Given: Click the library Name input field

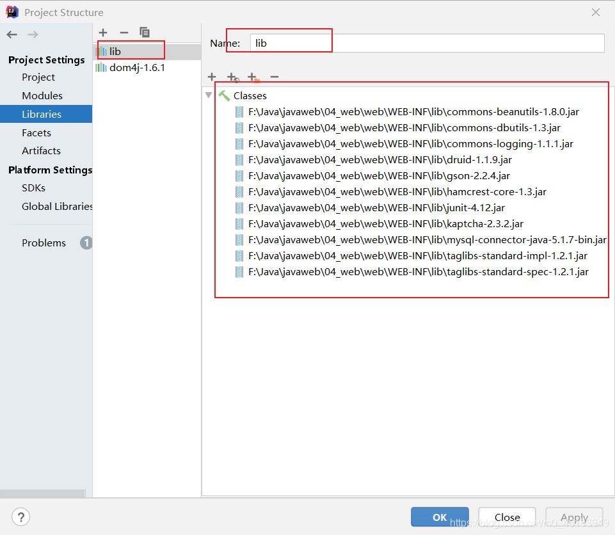Looking at the screenshot, I should click(x=427, y=43).
